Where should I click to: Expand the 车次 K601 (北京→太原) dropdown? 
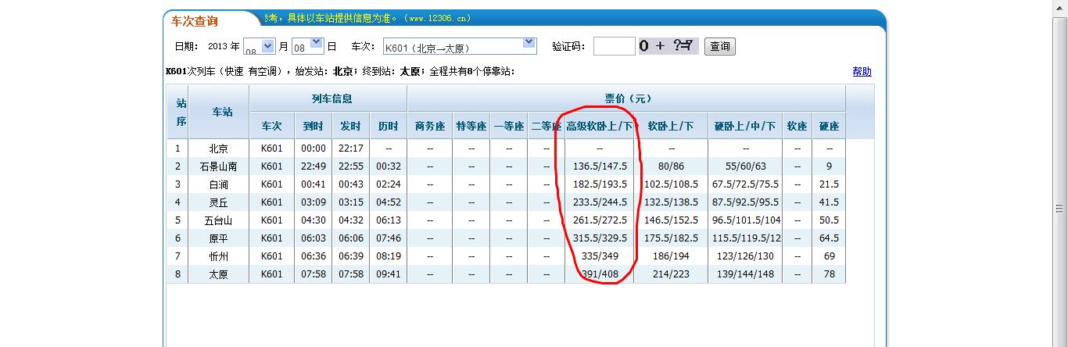[x=460, y=46]
